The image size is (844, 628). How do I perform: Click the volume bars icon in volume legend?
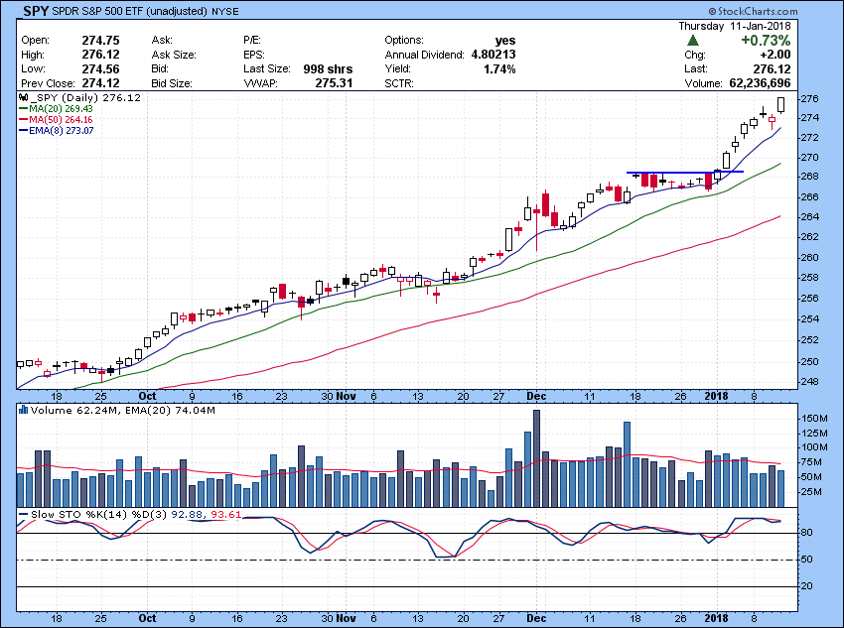pos(24,408)
